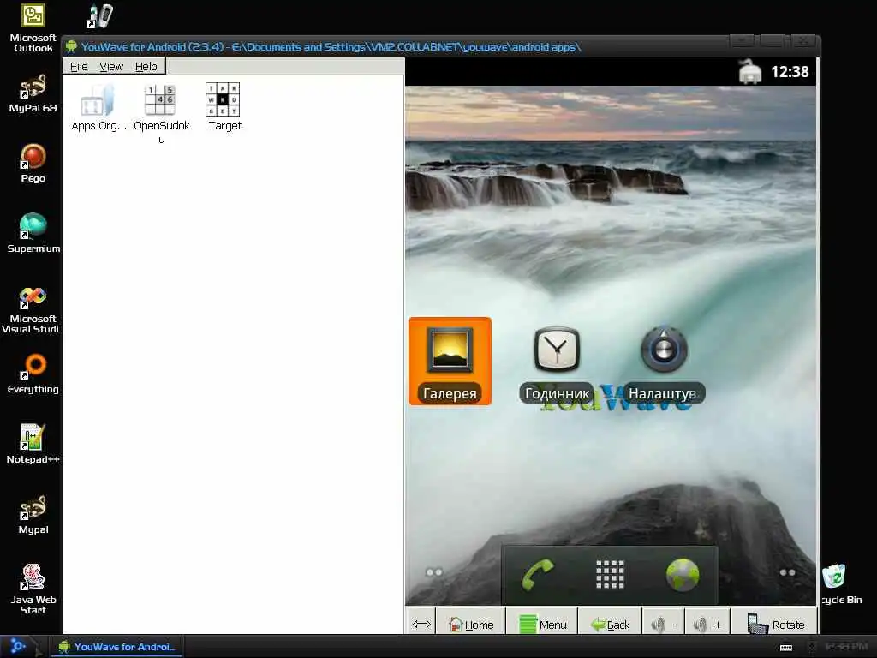The height and width of the screenshot is (658, 877).
Task: Click the keyboard icon in system tray
Action: click(786, 648)
